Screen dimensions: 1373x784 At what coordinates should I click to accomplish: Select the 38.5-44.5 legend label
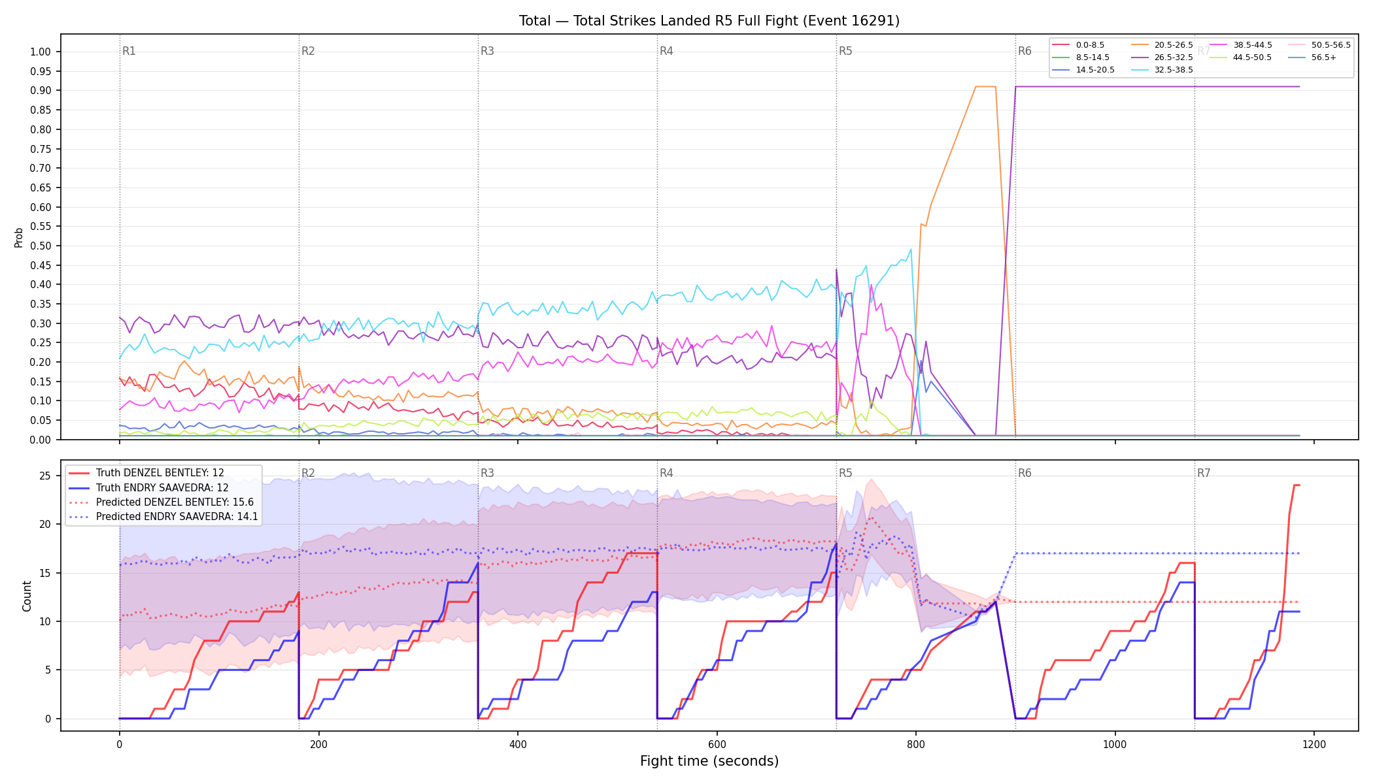(1253, 45)
